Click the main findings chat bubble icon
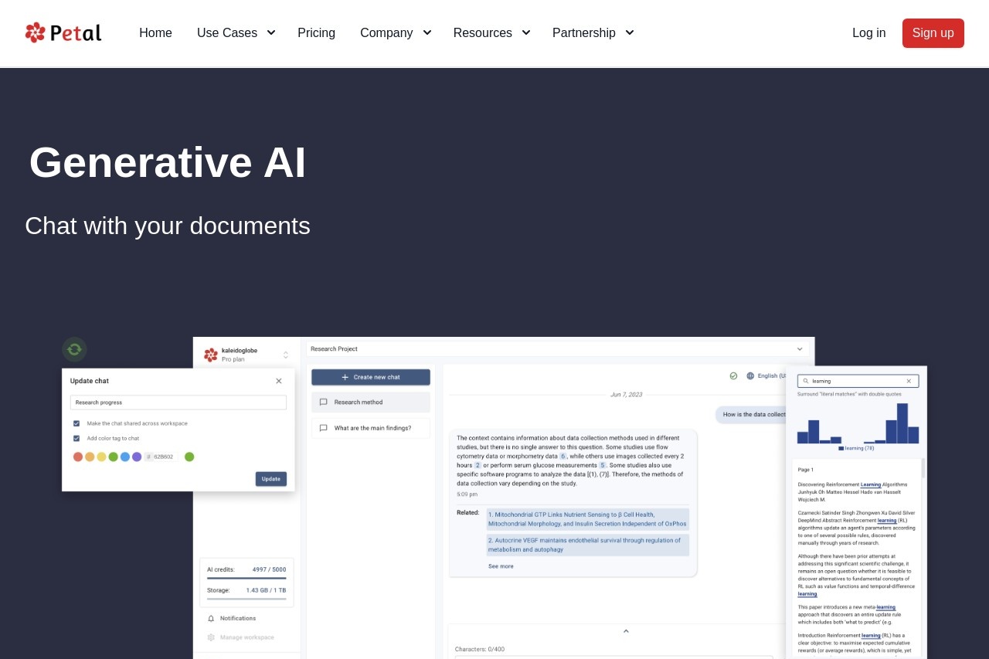This screenshot has width=989, height=659. coord(324,428)
